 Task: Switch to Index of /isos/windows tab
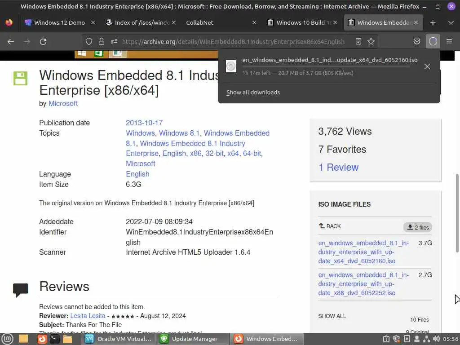(x=142, y=22)
